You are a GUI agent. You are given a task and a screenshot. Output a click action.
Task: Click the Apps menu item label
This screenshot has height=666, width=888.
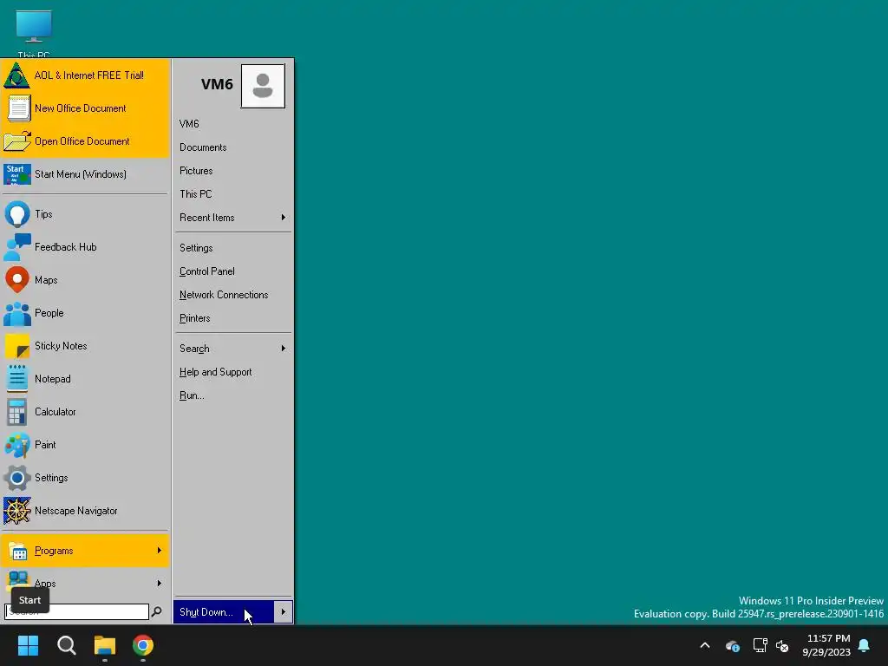pyautogui.click(x=45, y=584)
